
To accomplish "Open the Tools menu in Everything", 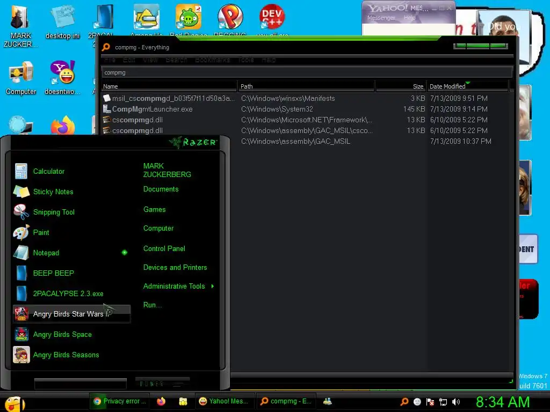I will coord(246,60).
